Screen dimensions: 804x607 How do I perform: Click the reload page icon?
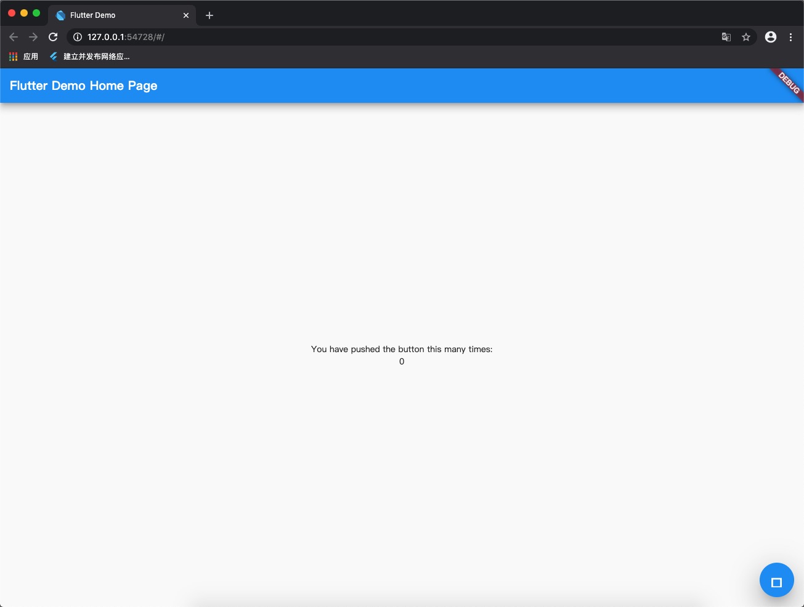point(53,37)
